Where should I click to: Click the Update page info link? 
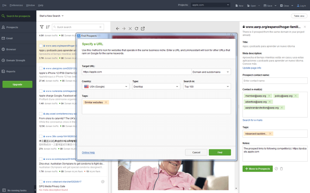[x=252, y=68]
